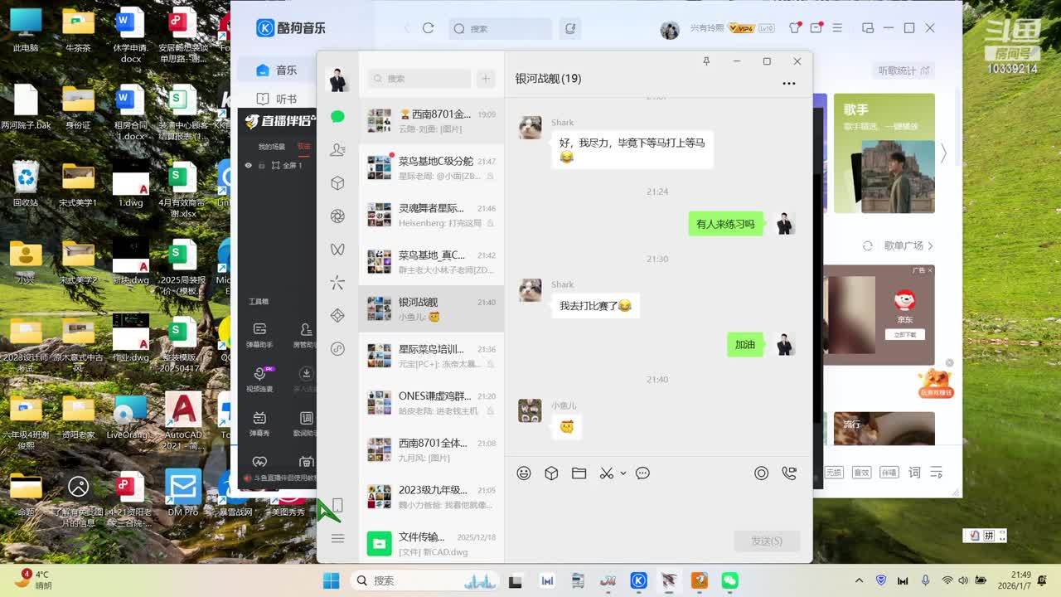Start a voice or video call
1061x597 pixels.
pos(789,473)
